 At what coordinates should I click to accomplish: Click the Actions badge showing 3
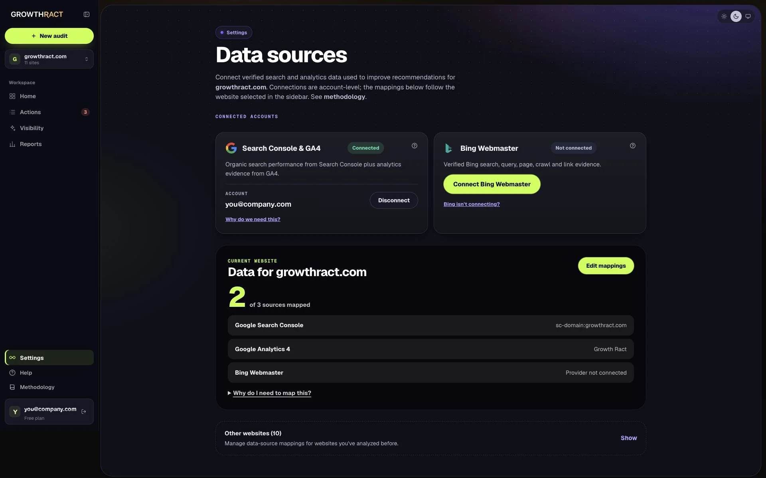pyautogui.click(x=85, y=112)
